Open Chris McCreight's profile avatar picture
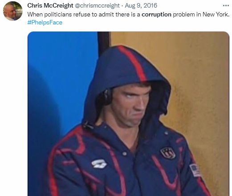 13,11
